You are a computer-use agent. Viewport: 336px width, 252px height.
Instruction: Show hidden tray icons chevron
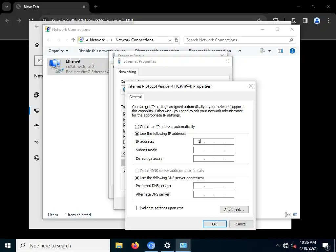(x=278, y=245)
